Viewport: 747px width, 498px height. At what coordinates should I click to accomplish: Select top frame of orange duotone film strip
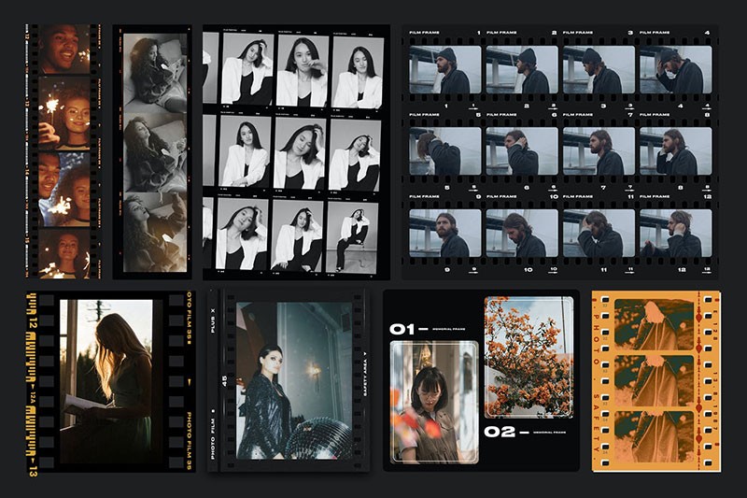click(655, 325)
